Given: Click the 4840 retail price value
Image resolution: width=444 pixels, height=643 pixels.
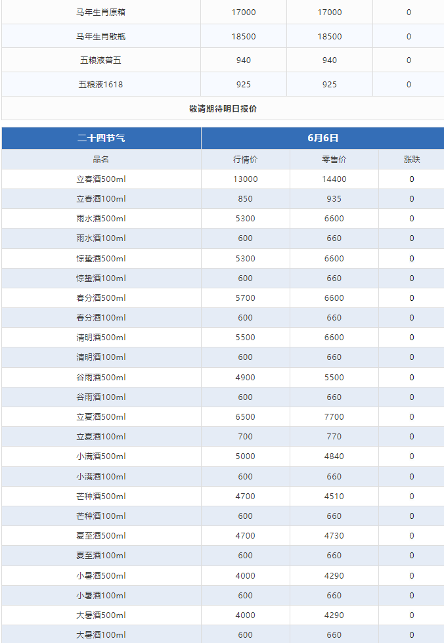Looking at the screenshot, I should coord(334,456).
